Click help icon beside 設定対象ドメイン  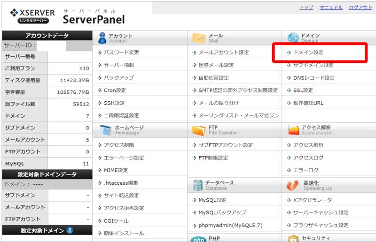(x=70, y=230)
